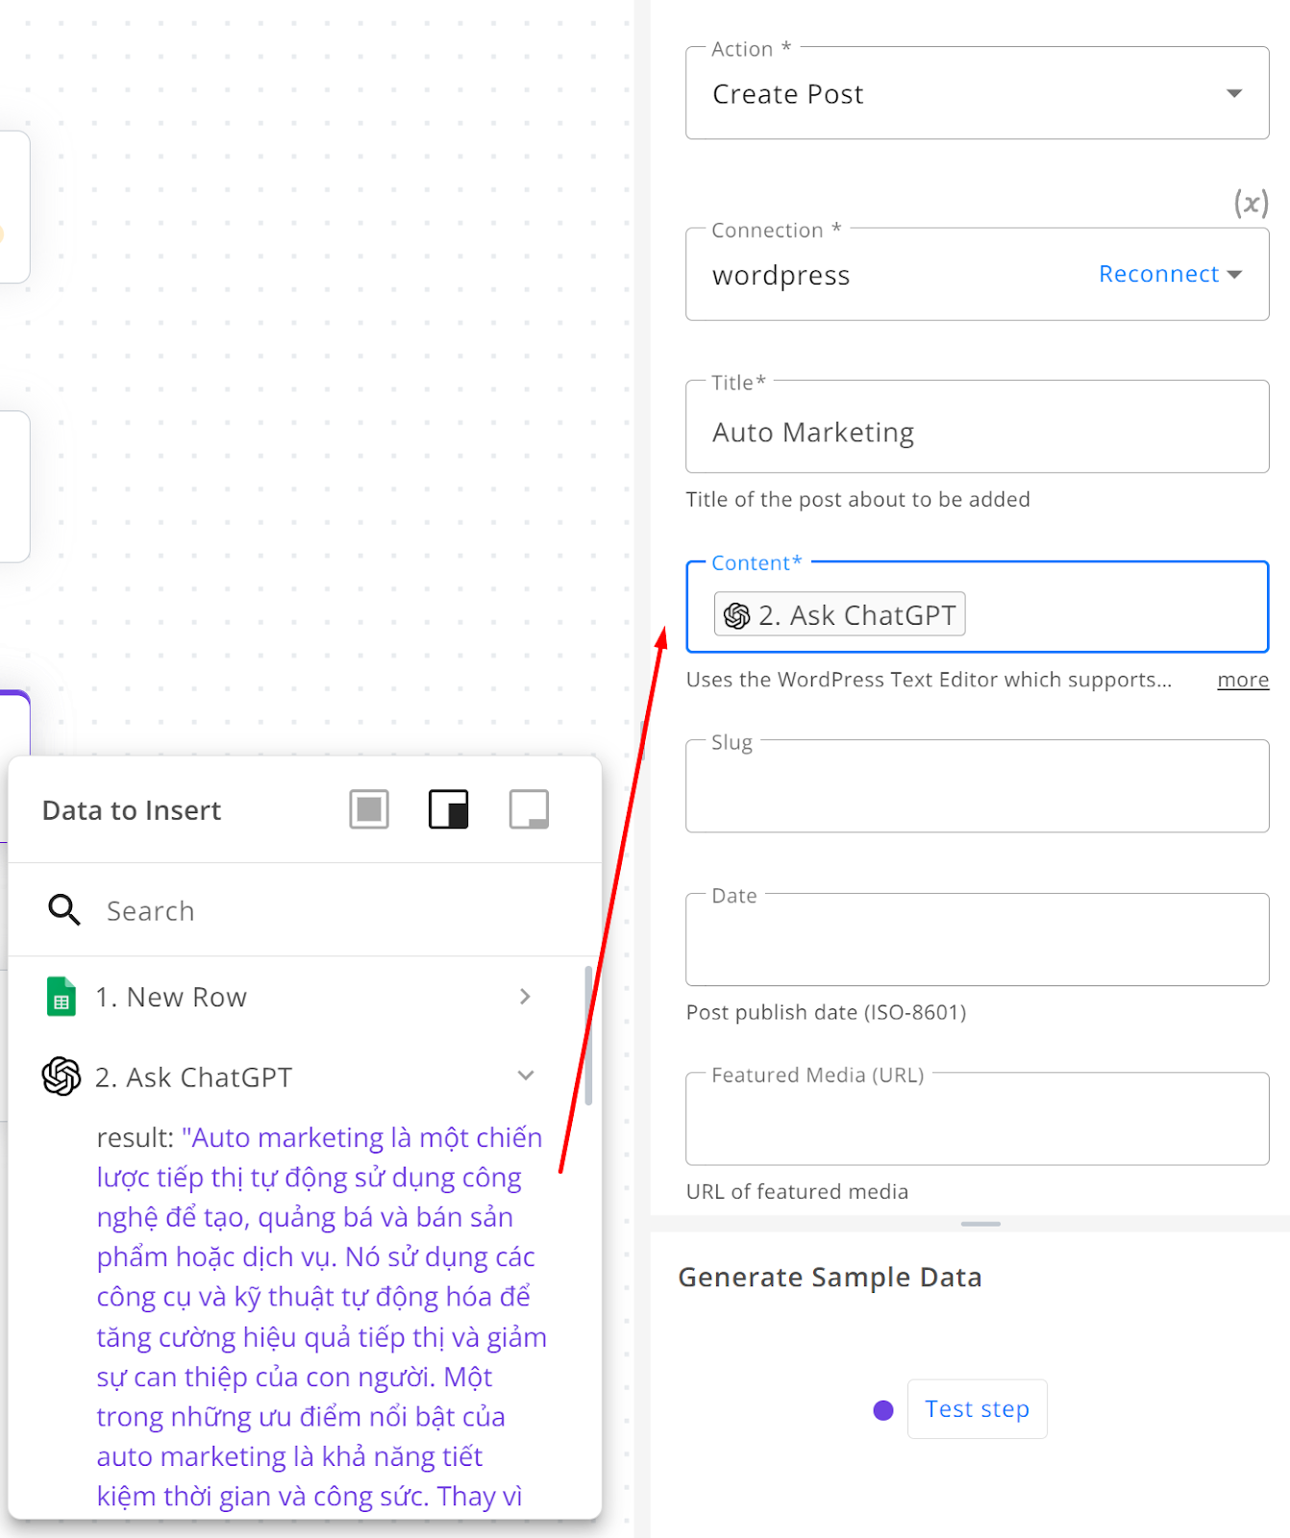Click the Google Sheets New Row icon
The image size is (1290, 1538).
[62, 997]
